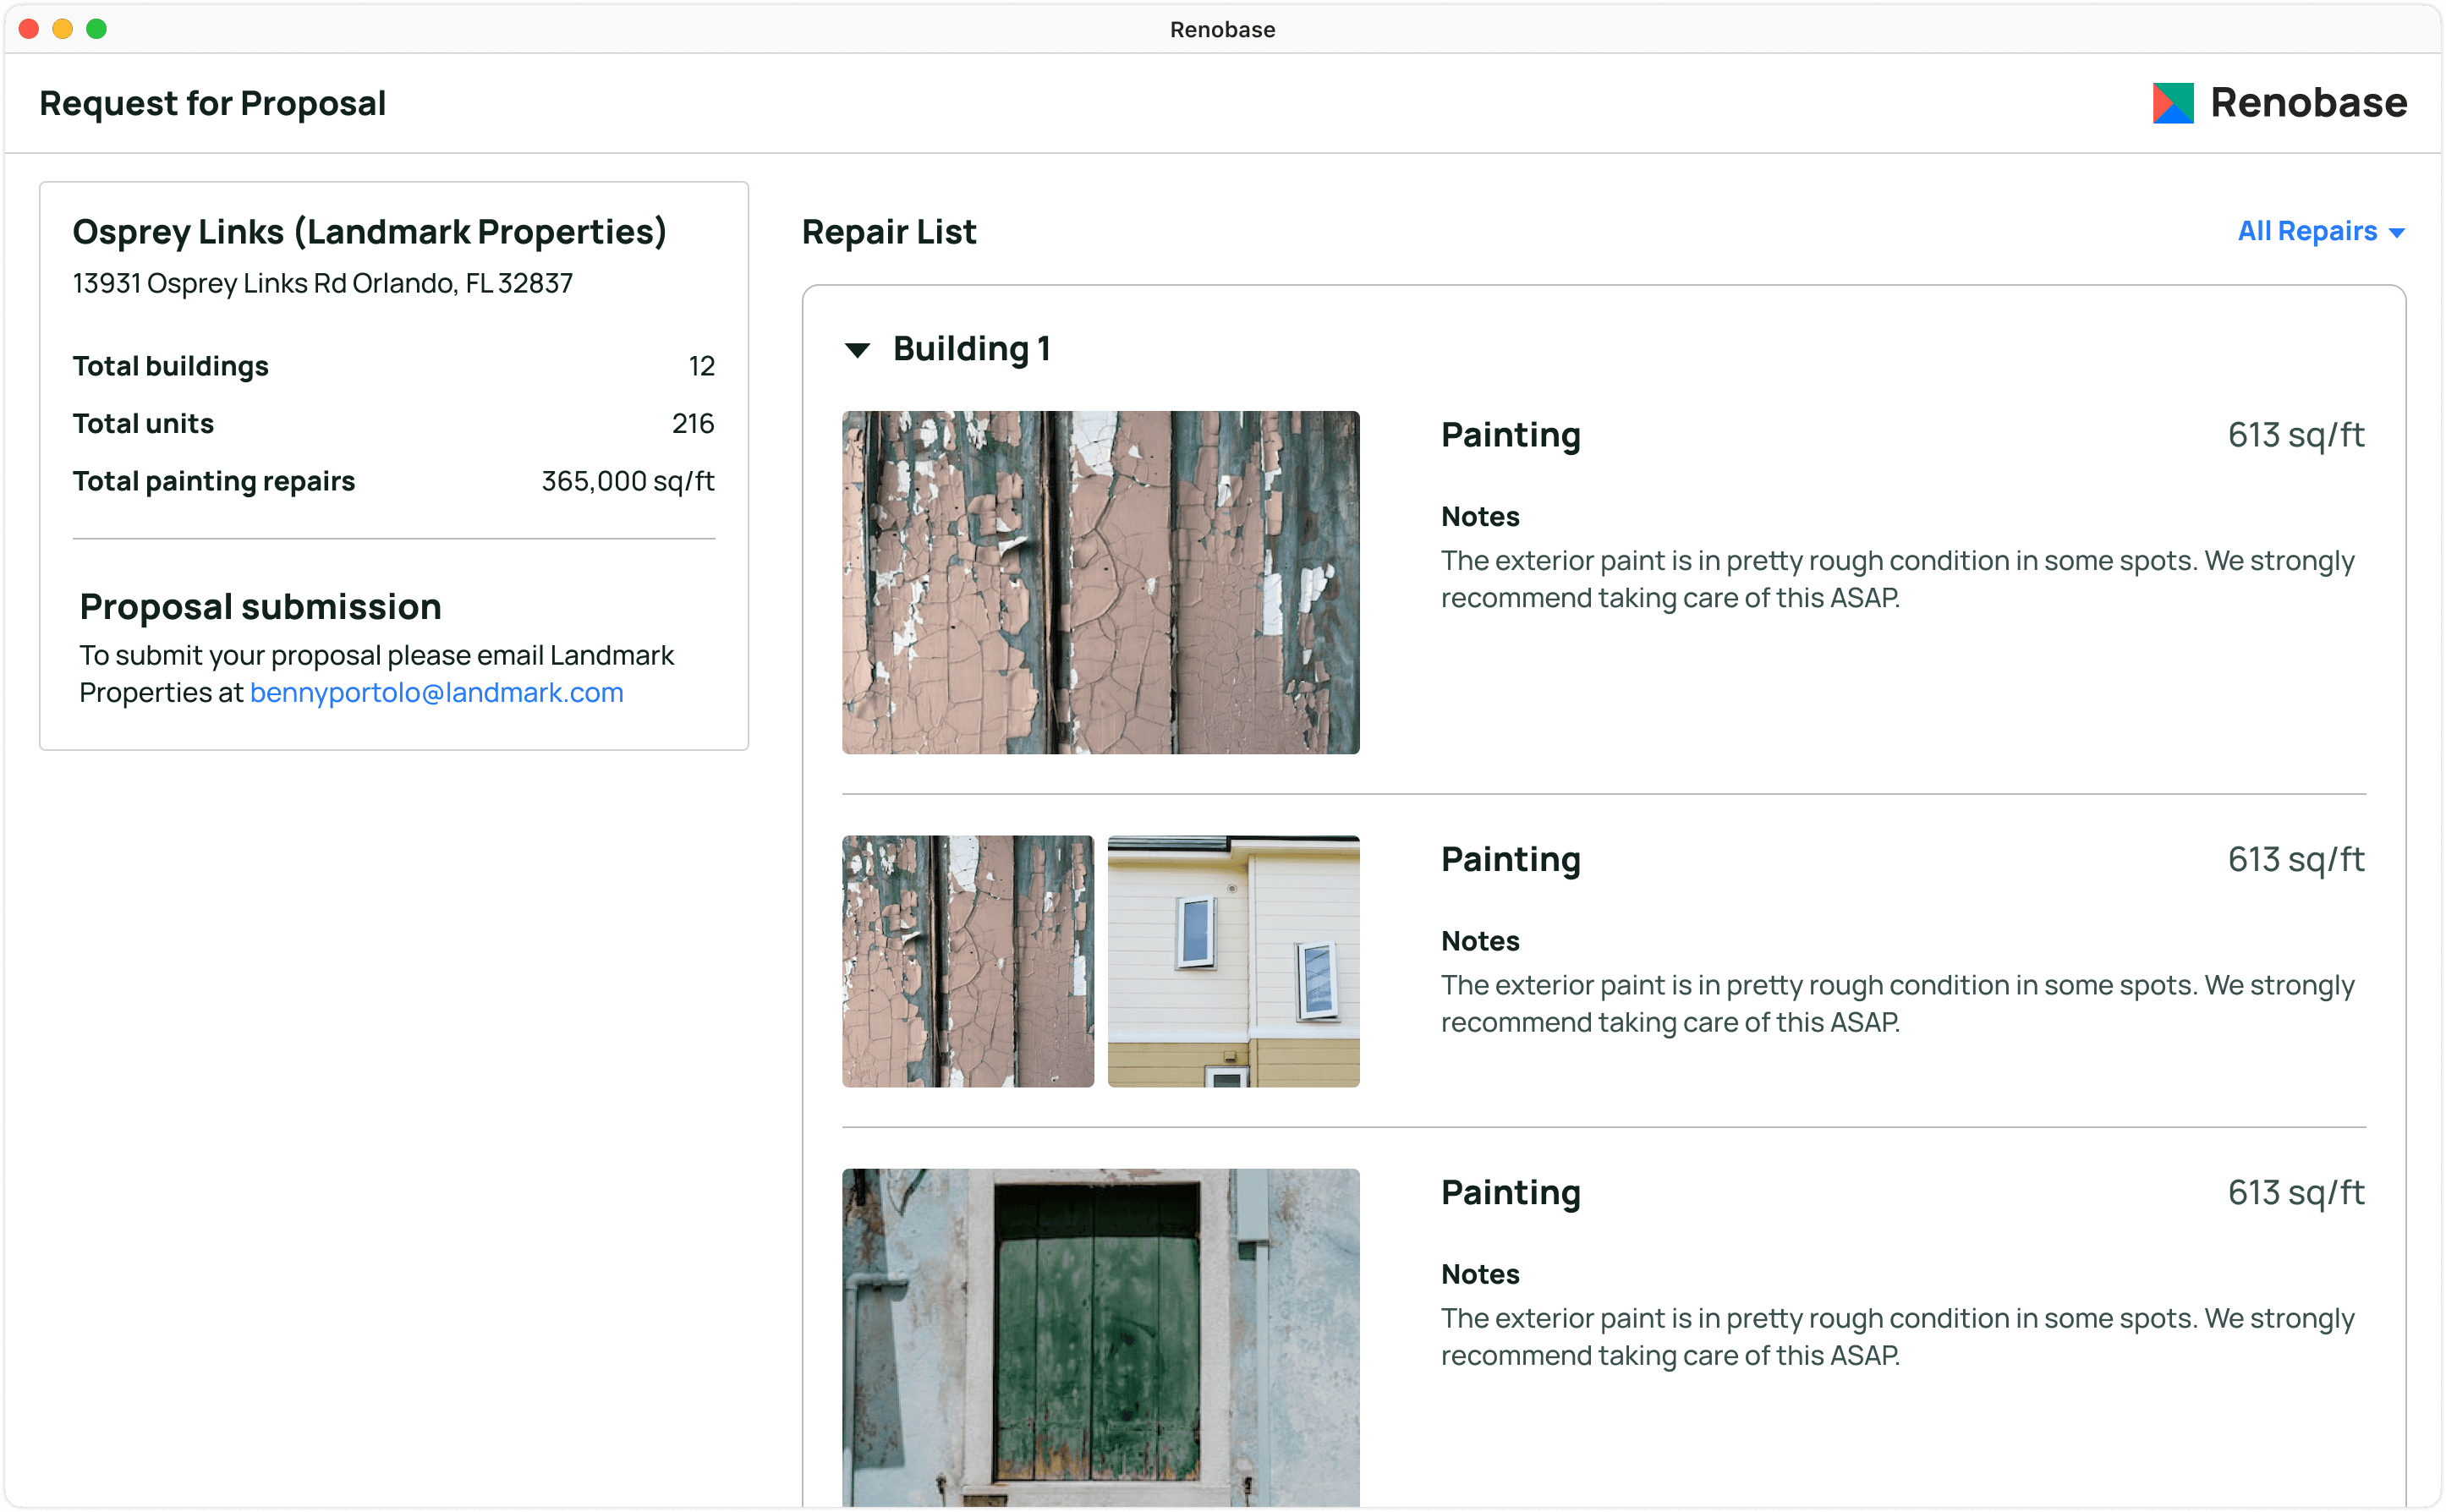Click the Request for Proposal header

point(212,103)
